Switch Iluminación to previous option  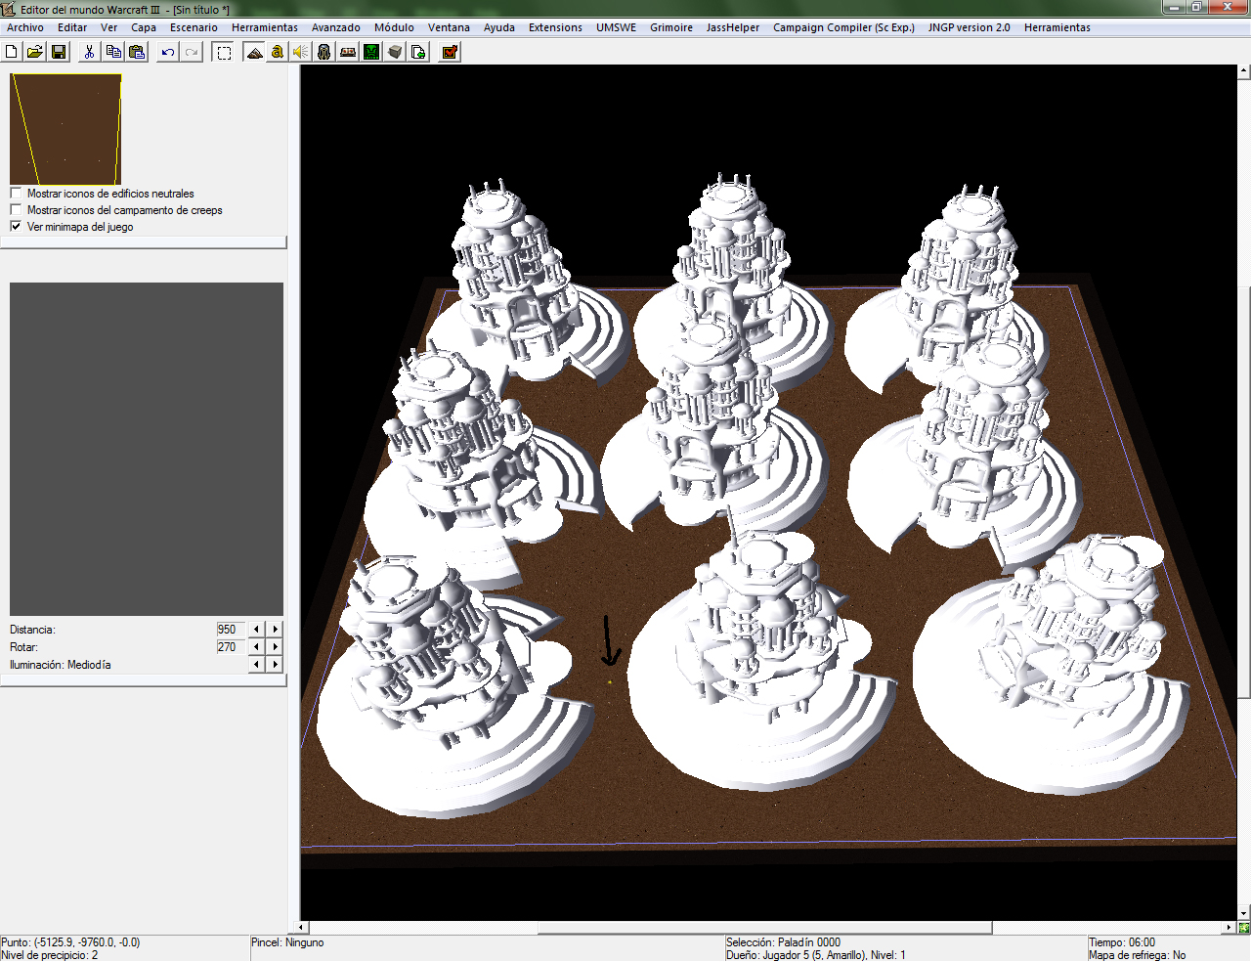[x=257, y=665]
